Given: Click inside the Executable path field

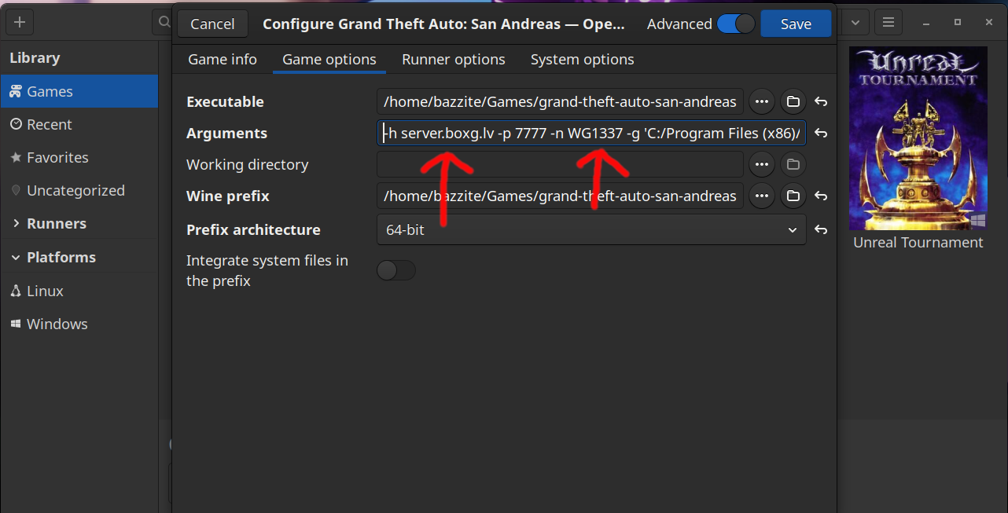Looking at the screenshot, I should click(x=560, y=101).
